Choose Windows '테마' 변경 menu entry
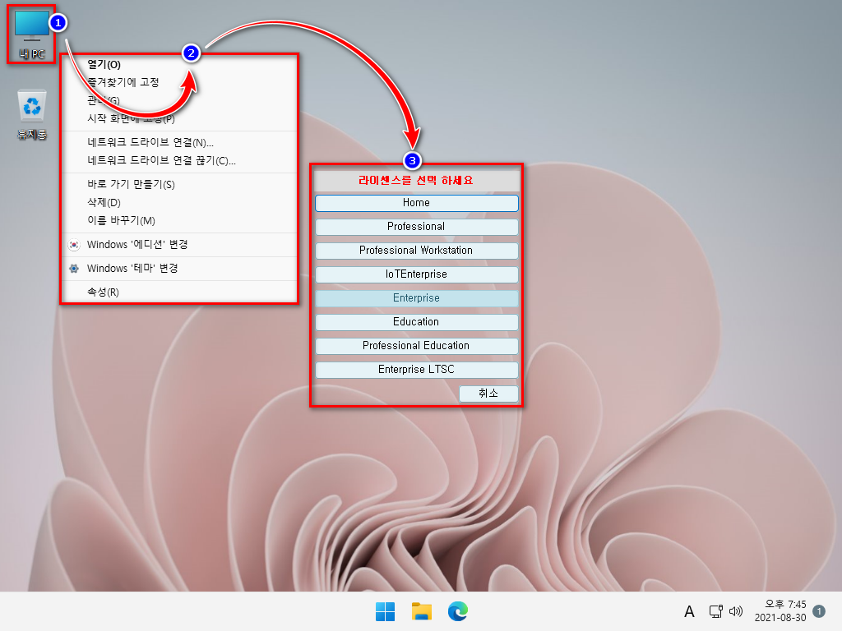The width and height of the screenshot is (842, 631). pos(179,269)
